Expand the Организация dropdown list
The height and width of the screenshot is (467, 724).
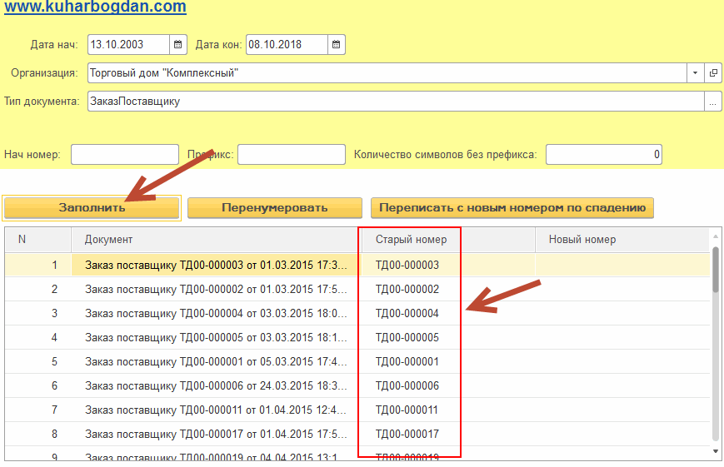pos(696,73)
